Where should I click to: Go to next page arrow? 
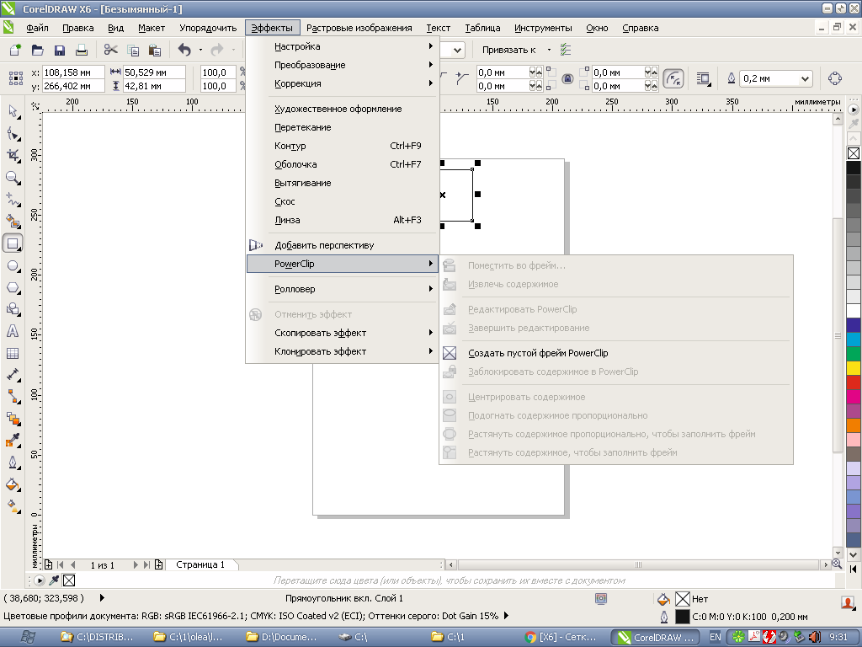point(136,564)
